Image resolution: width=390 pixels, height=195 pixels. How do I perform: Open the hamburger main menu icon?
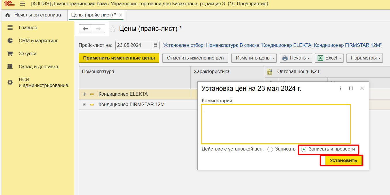22,4
